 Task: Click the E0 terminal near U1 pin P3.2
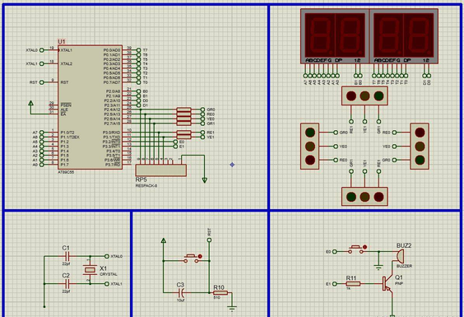176,142
